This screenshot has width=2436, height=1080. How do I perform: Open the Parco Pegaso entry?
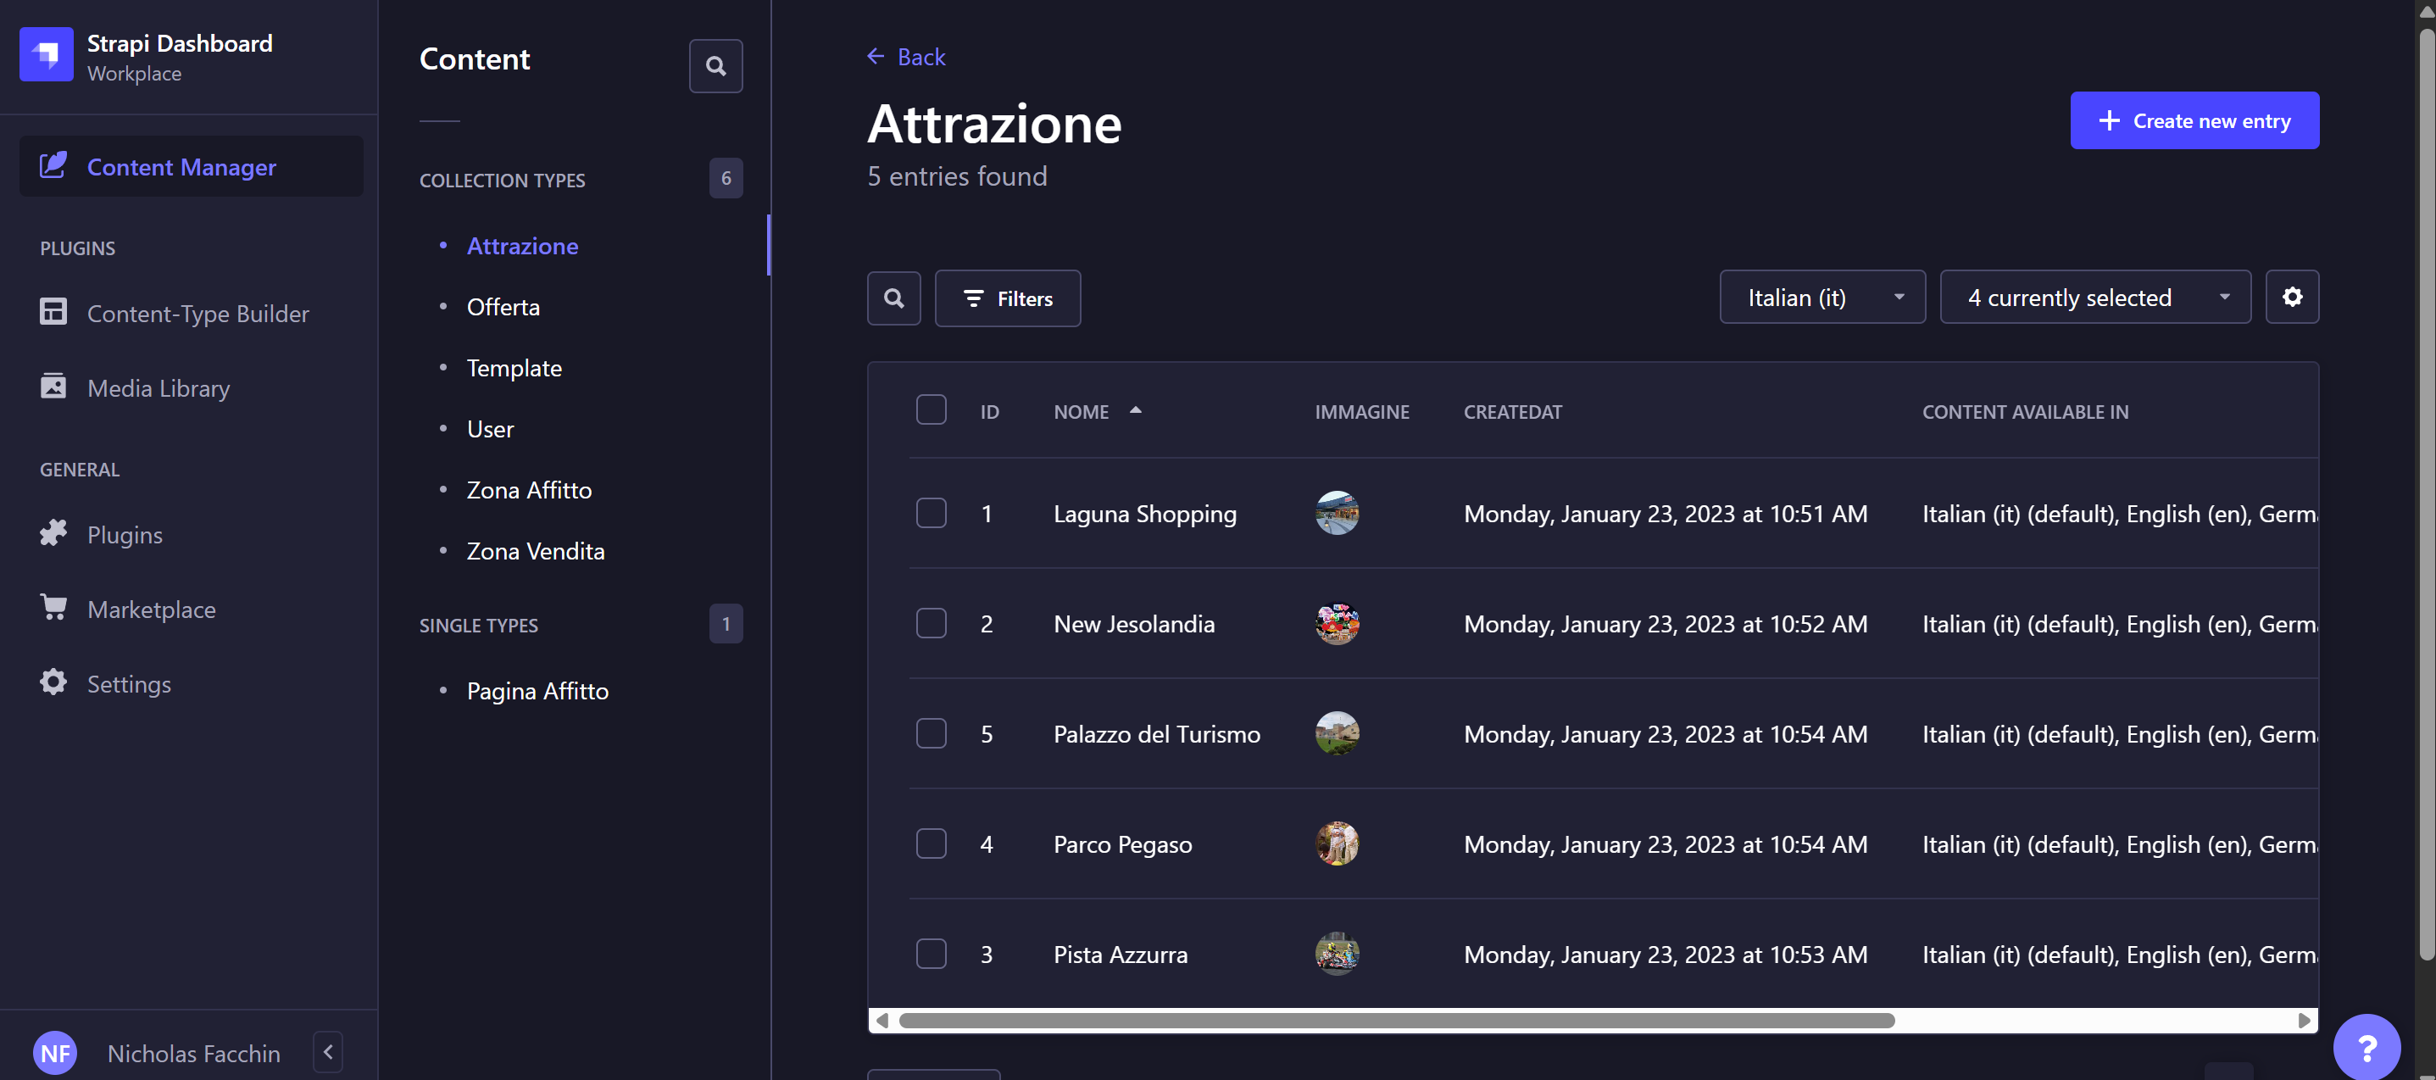pos(1122,844)
